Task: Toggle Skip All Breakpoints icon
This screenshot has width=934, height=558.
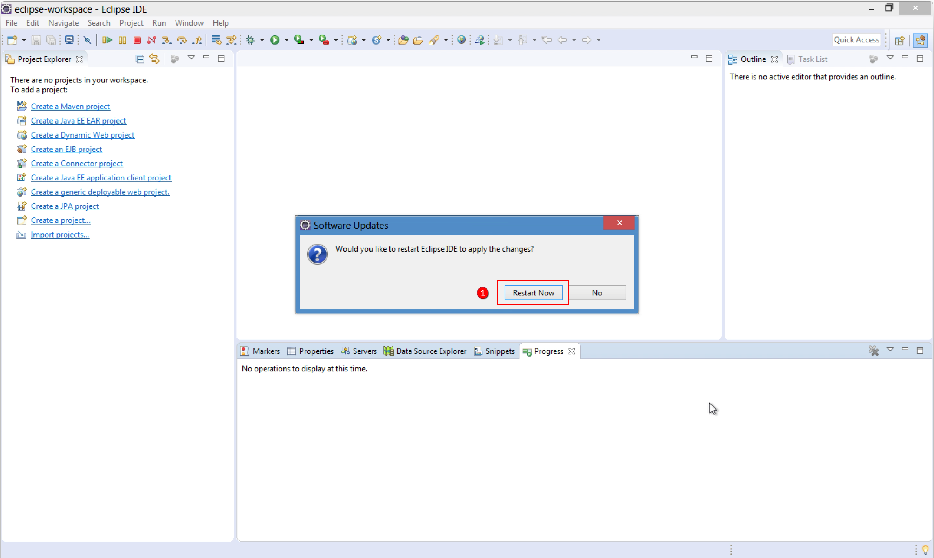Action: 87,40
